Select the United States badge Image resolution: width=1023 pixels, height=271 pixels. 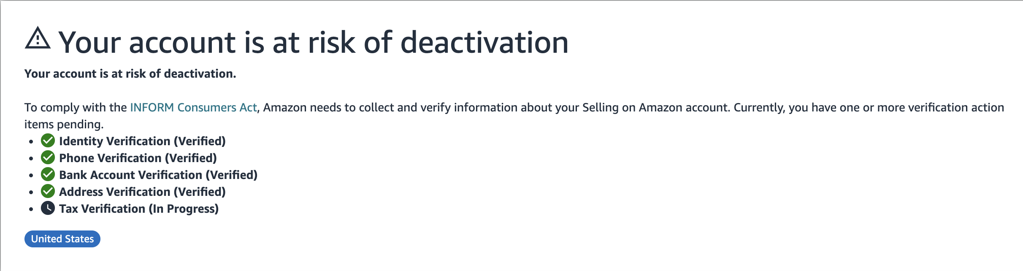point(62,239)
